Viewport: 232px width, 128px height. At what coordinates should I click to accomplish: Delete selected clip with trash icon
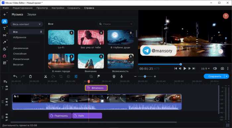[30, 76]
